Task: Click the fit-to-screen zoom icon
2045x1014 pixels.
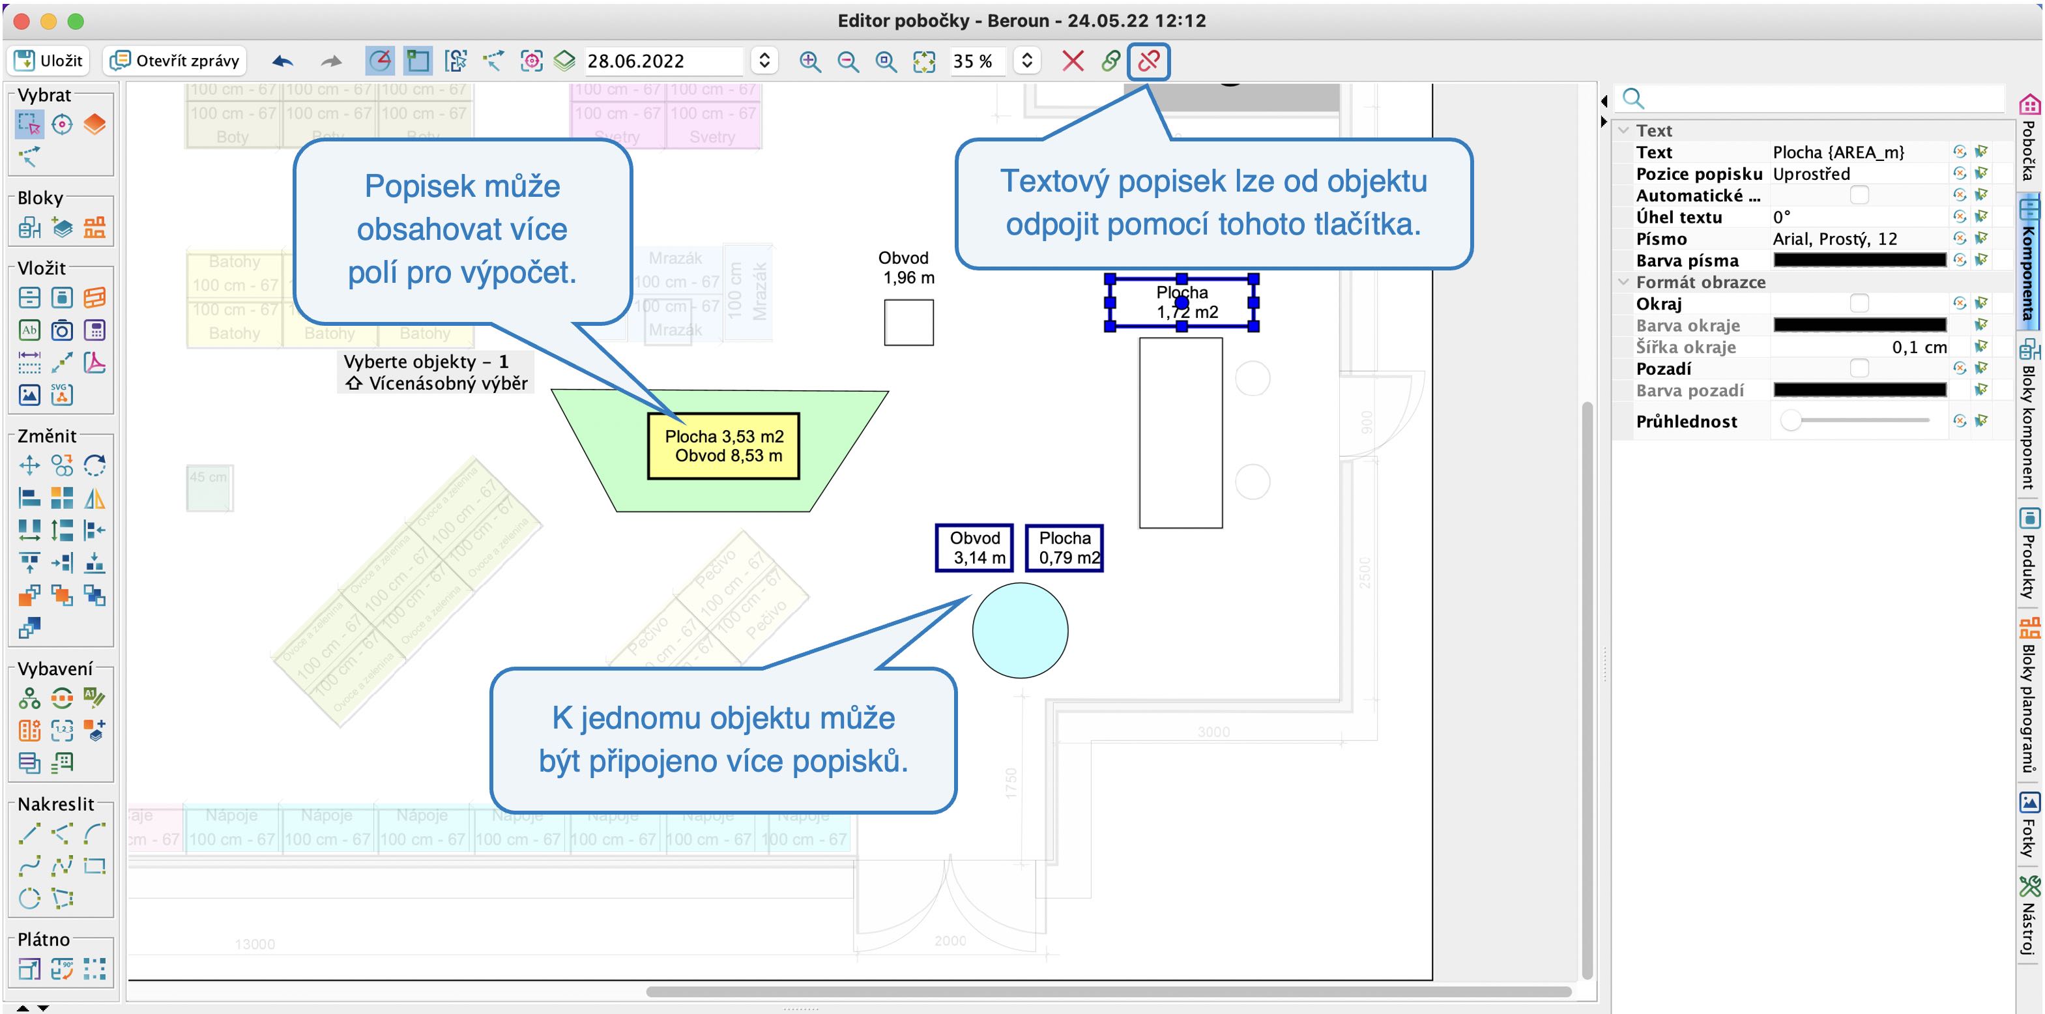Action: tap(924, 61)
